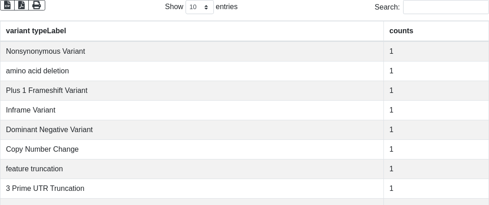
Task: Select the Copy Number Change row
Action: (x=244, y=149)
